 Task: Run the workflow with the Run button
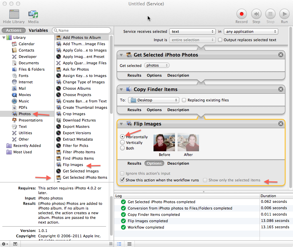pos(284,14)
